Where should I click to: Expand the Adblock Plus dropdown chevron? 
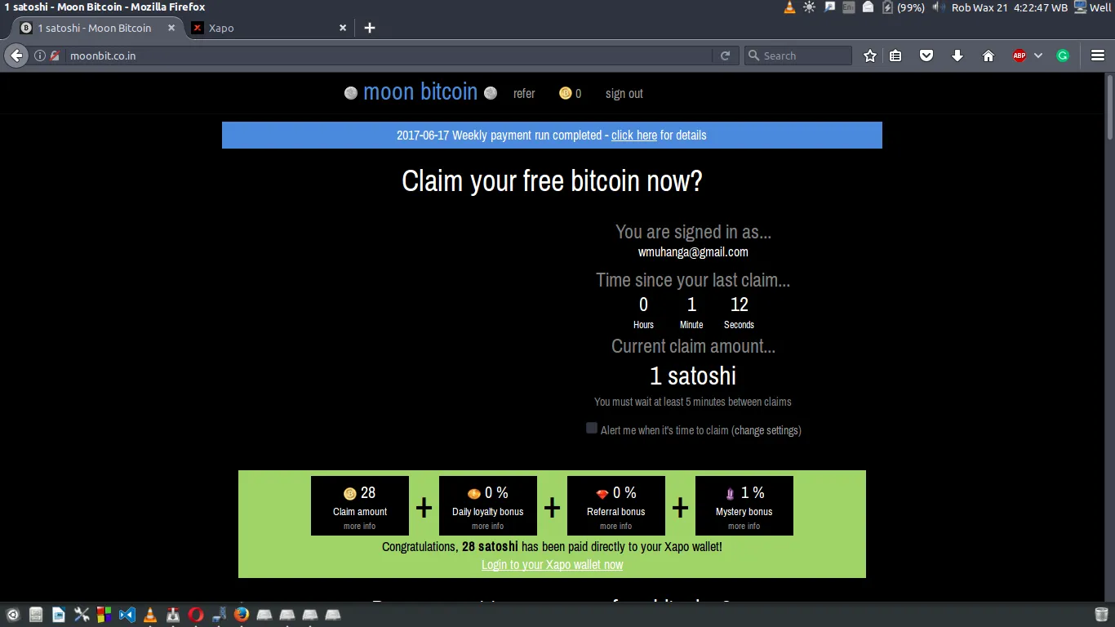(1038, 56)
